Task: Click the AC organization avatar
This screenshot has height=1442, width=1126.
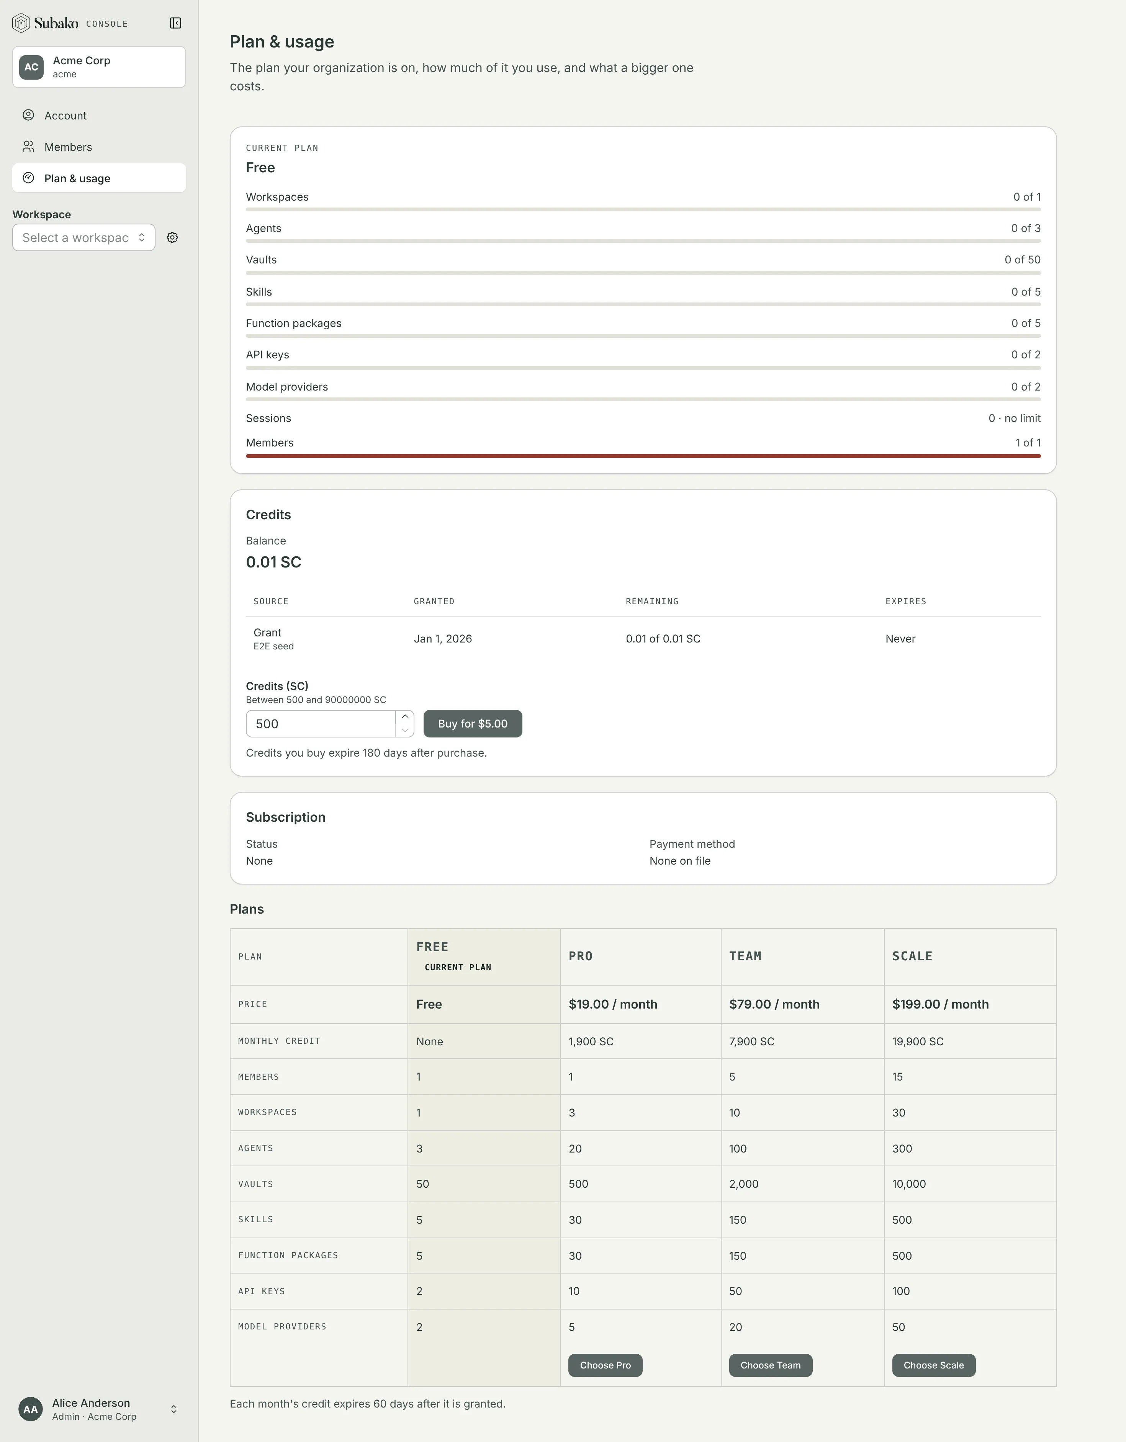Action: point(32,67)
